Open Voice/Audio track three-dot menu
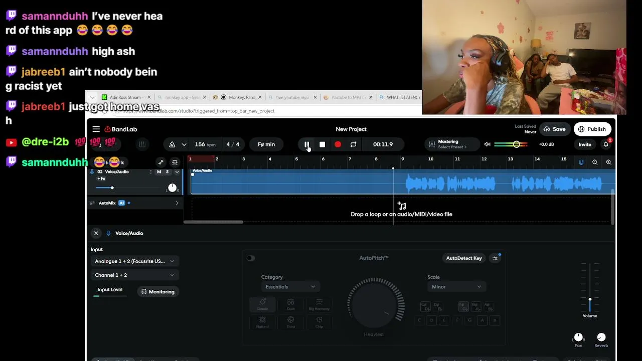The height and width of the screenshot is (361, 642). click(151, 172)
